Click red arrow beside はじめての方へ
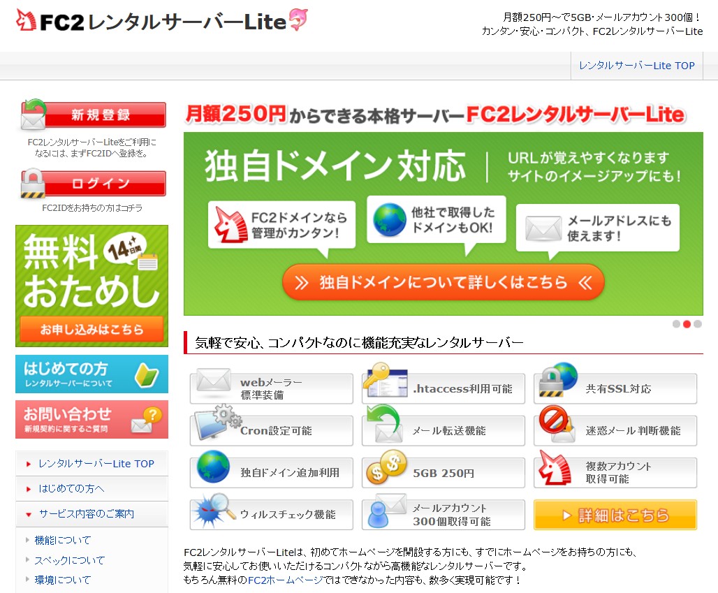The height and width of the screenshot is (593, 718). coord(29,489)
